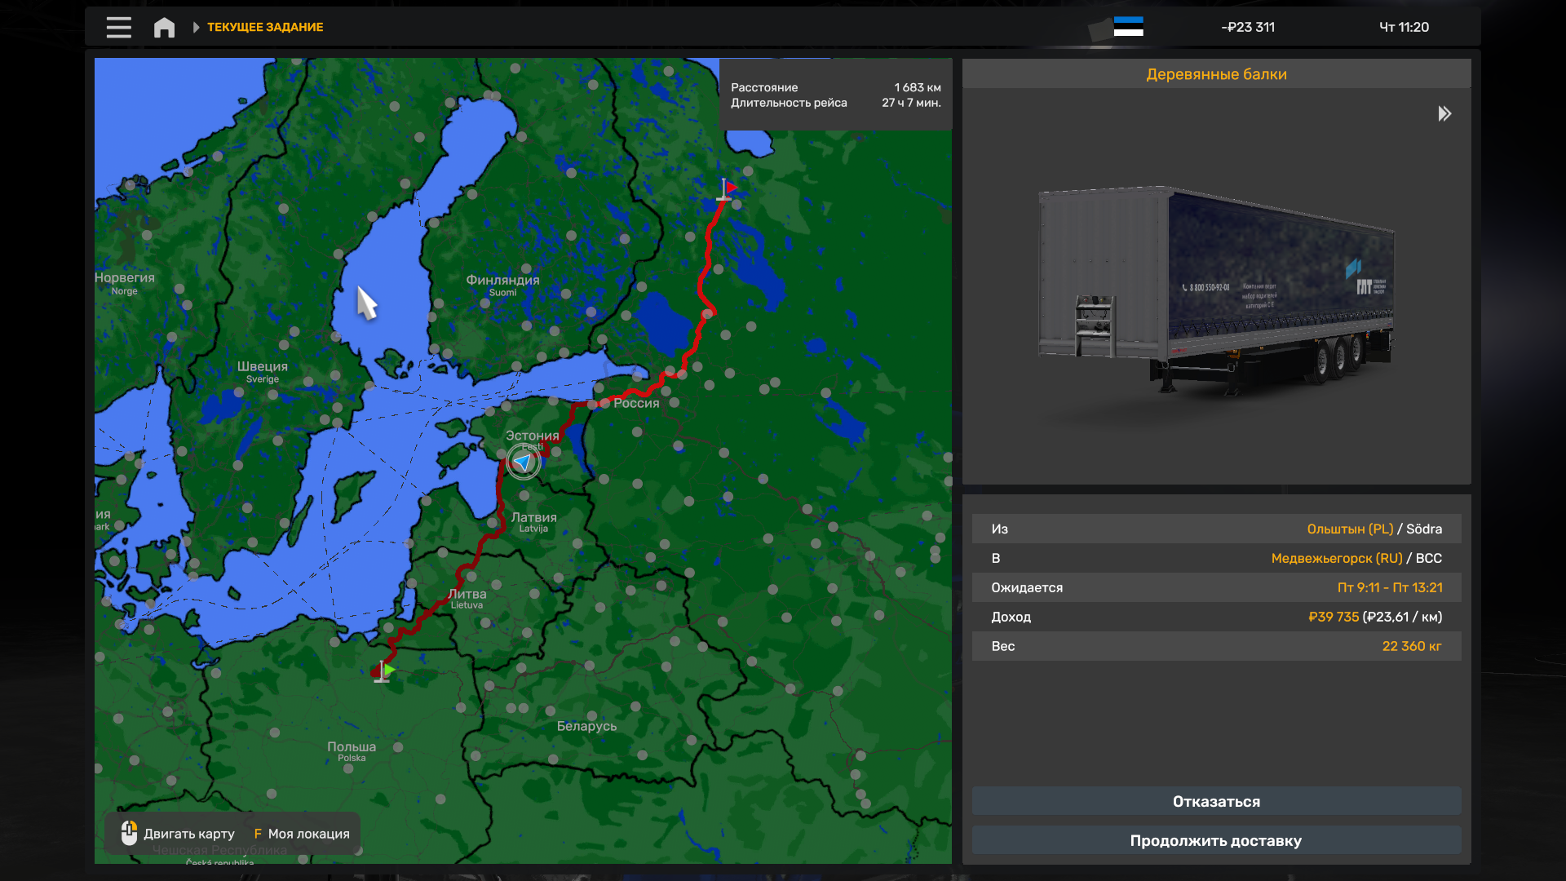Click the red destination flag marker
1566x881 pixels.
[x=726, y=189]
